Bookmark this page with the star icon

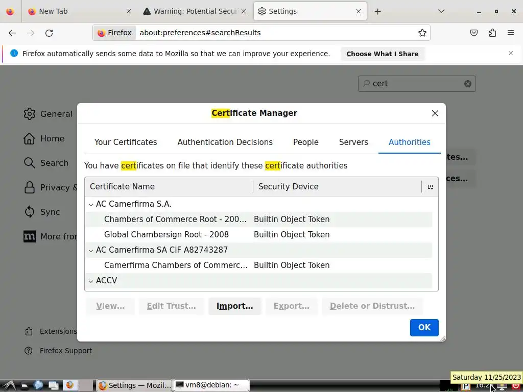[x=422, y=33]
